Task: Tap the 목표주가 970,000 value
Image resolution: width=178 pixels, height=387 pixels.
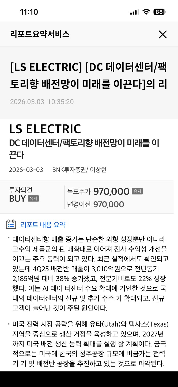Action: pos(111,192)
